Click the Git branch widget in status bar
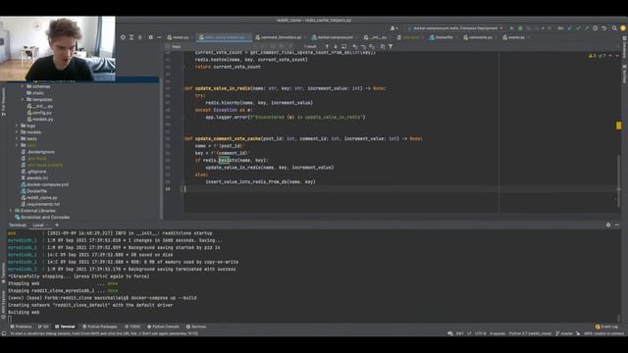 (565, 333)
